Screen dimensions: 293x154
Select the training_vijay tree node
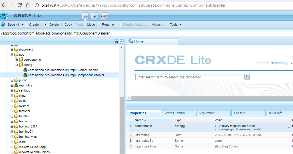click(28, 137)
